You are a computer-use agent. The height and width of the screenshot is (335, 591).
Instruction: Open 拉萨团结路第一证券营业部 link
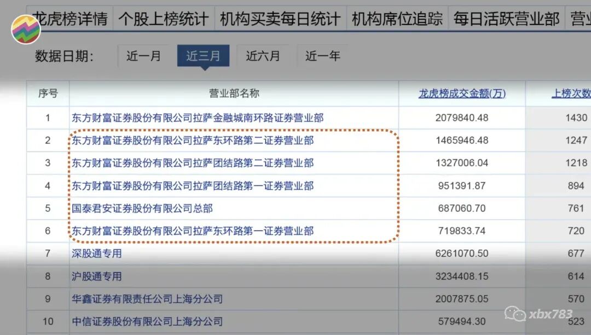coord(193,186)
